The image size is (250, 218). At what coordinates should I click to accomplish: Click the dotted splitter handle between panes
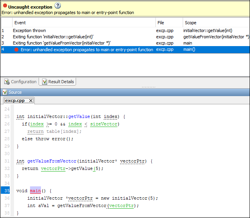coord(148,87)
